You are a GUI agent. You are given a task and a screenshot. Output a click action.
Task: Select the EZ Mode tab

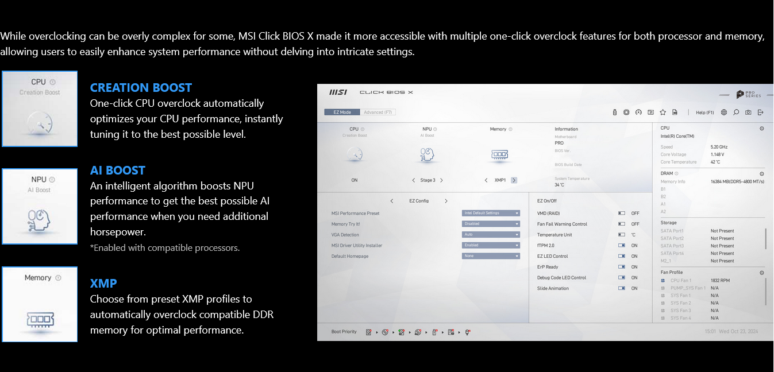pyautogui.click(x=342, y=113)
